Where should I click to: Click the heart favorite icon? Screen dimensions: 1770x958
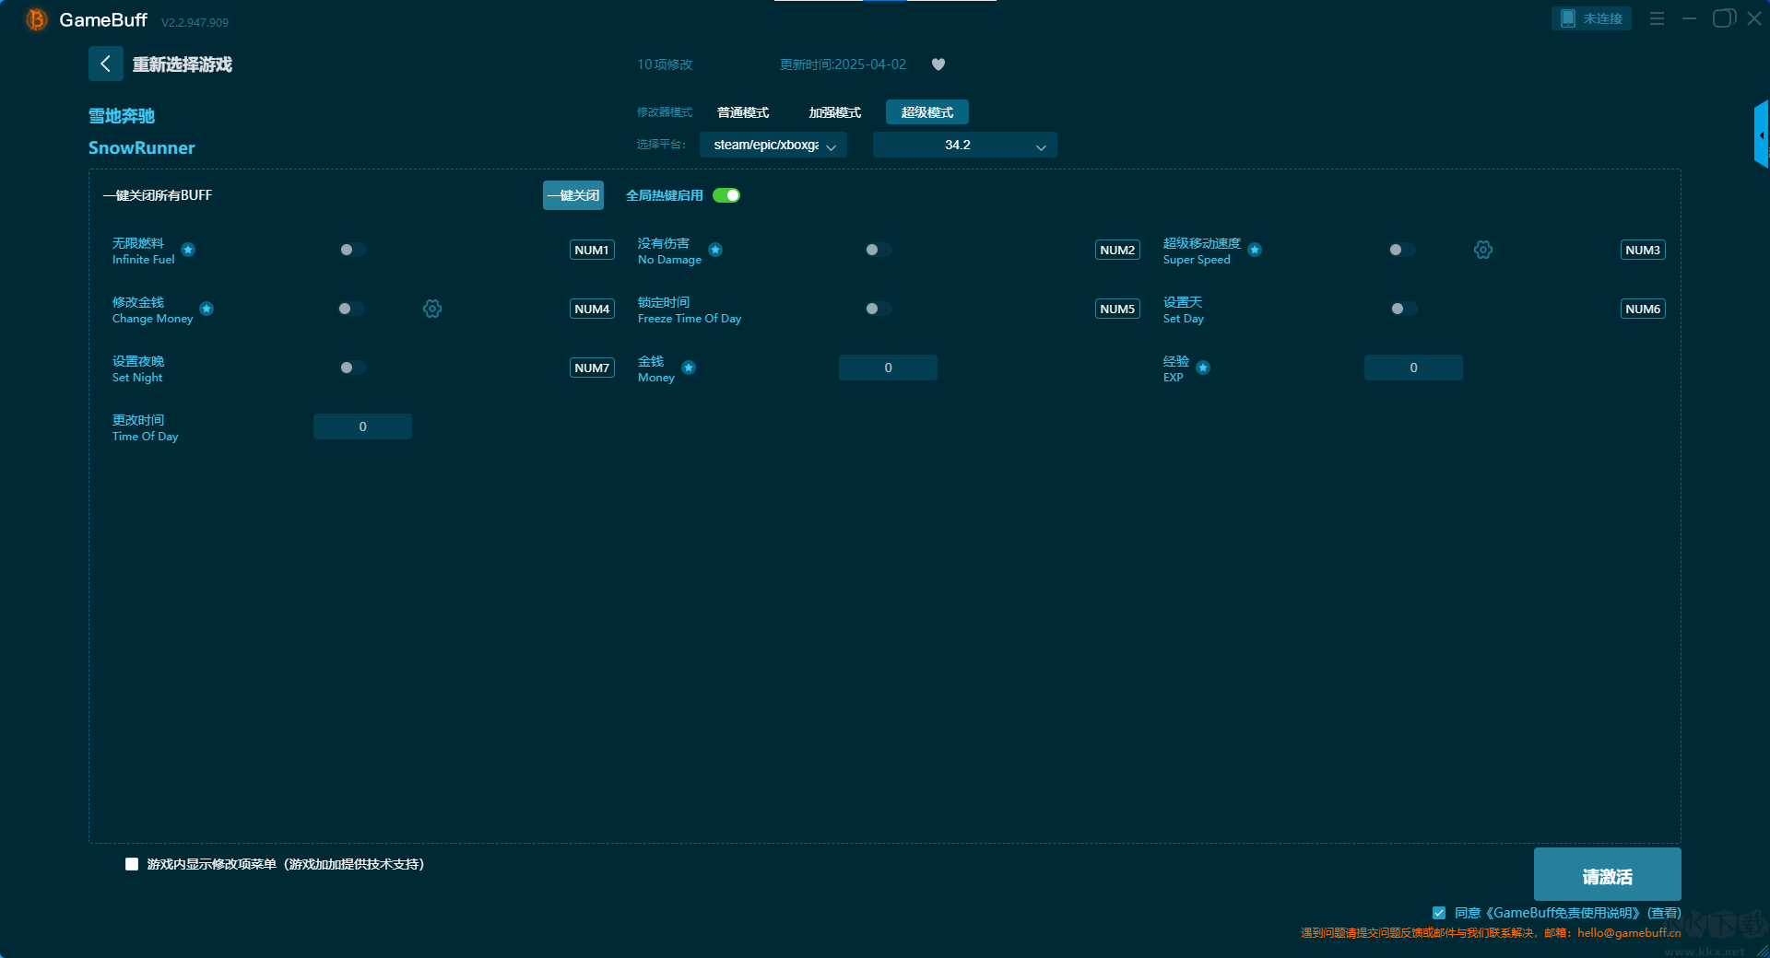coord(938,64)
